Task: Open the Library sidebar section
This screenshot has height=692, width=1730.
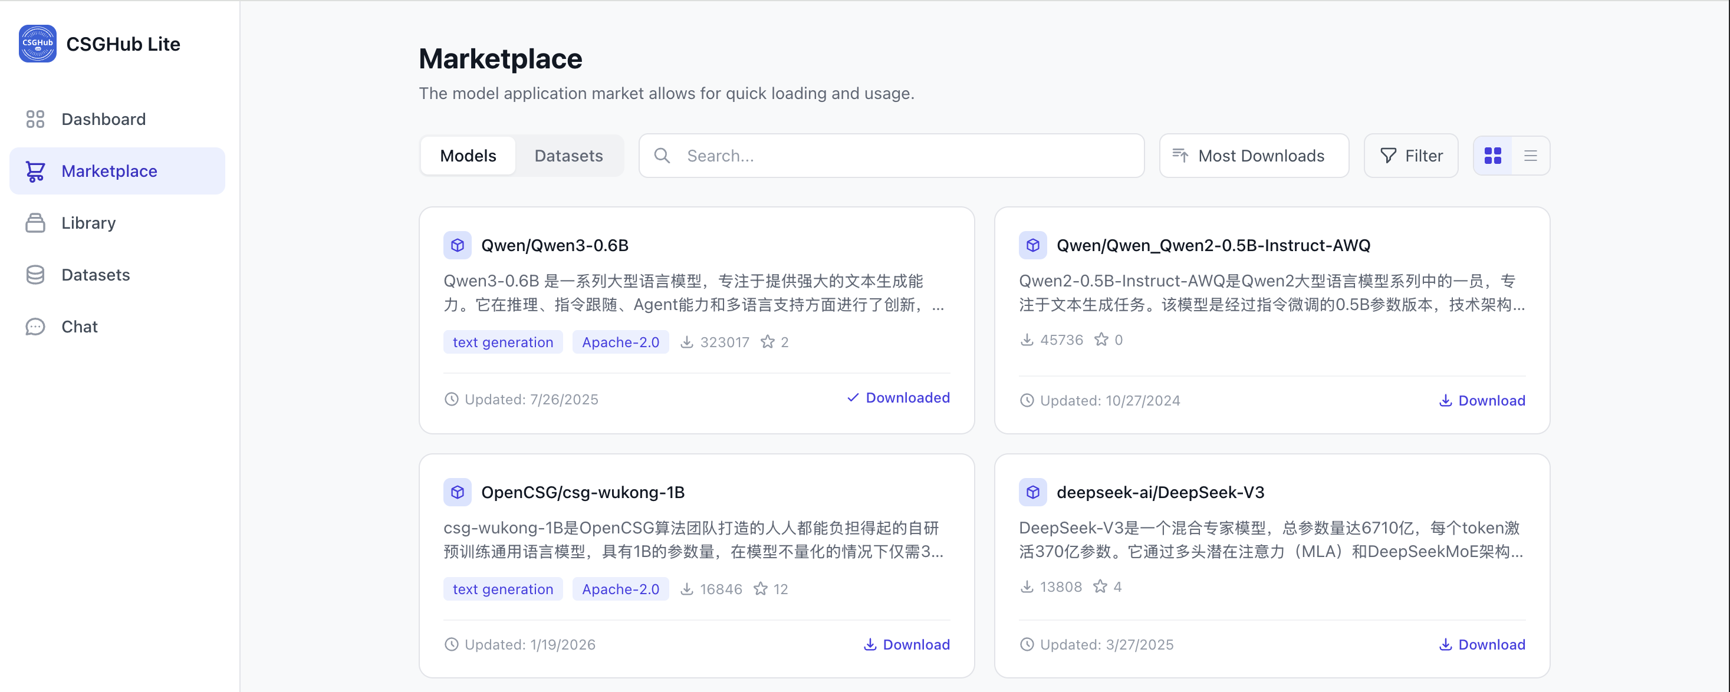Action: point(88,223)
